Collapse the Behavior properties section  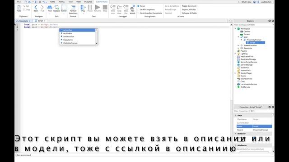pos(235,134)
